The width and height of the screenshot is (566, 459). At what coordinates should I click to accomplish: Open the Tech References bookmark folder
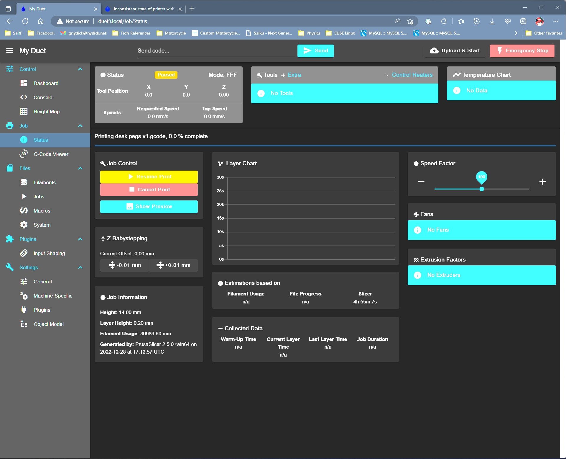click(x=131, y=33)
